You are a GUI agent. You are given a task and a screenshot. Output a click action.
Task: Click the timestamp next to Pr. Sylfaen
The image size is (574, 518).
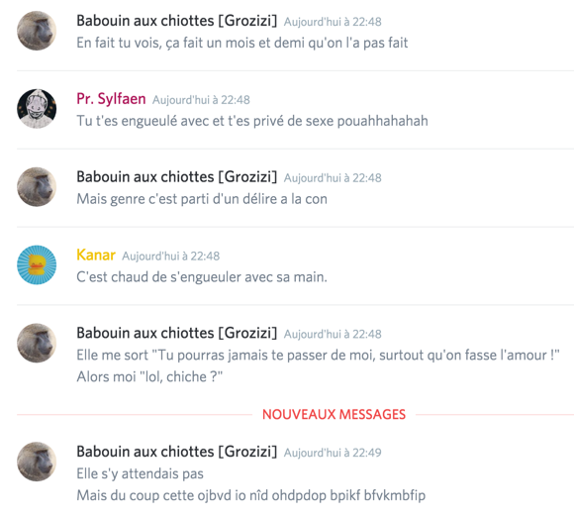point(201,100)
